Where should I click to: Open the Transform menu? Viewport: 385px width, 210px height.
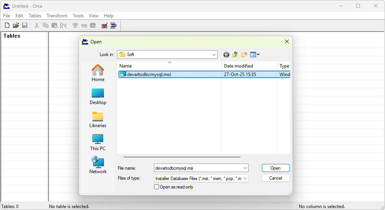(57, 16)
